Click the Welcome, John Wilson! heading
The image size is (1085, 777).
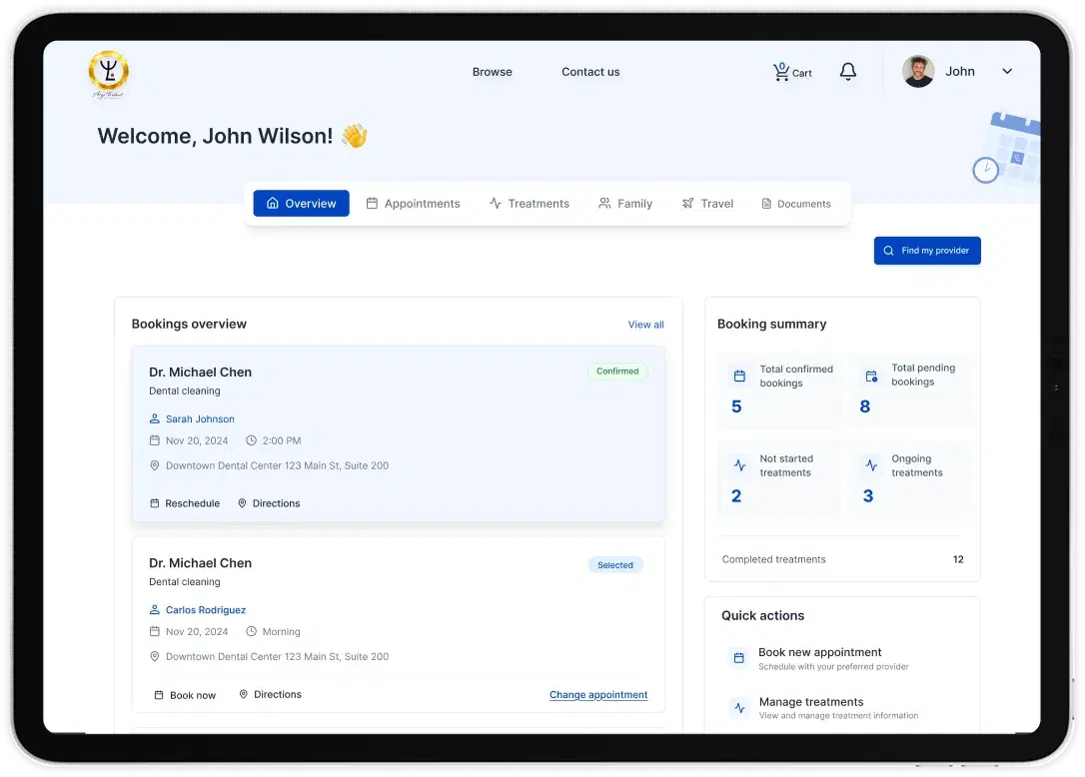pos(215,136)
